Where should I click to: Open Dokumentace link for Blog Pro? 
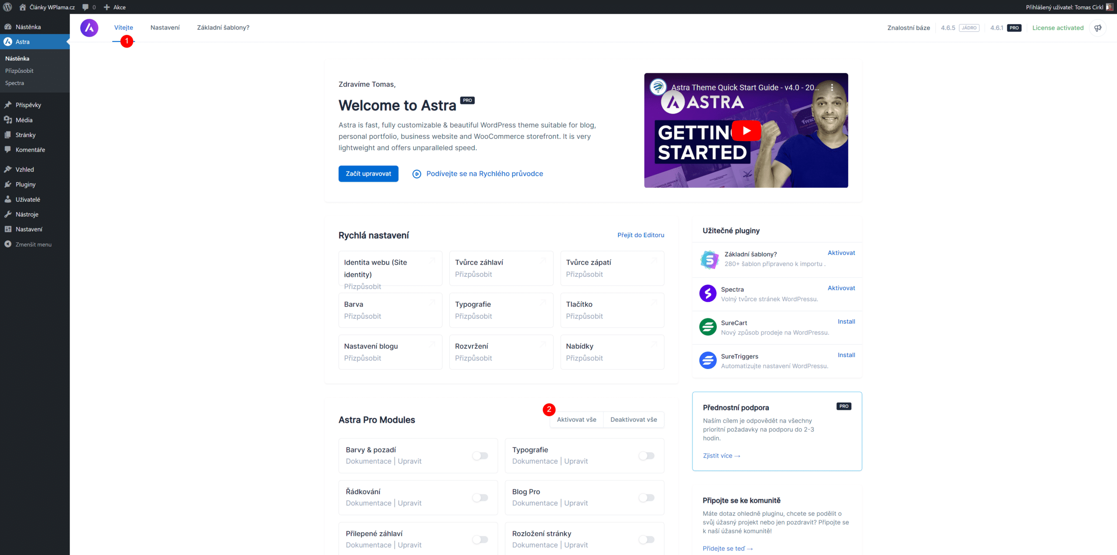[x=535, y=503]
